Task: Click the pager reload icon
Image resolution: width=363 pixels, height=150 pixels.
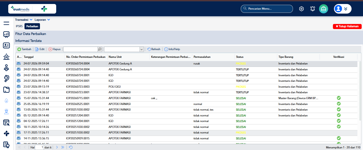Action: coord(71,147)
